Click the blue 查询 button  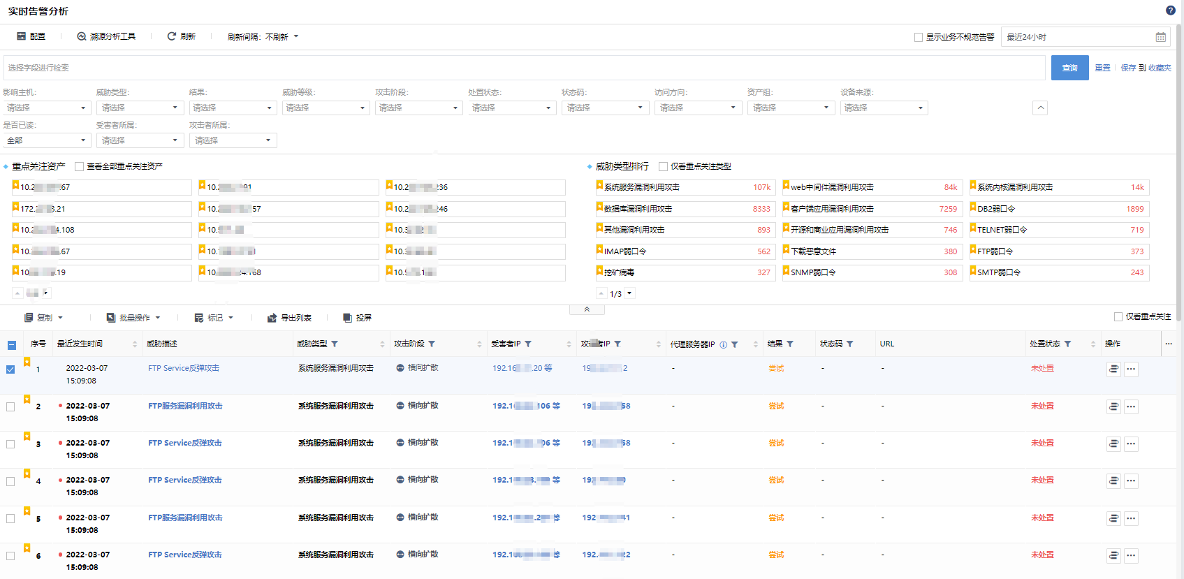point(1069,68)
